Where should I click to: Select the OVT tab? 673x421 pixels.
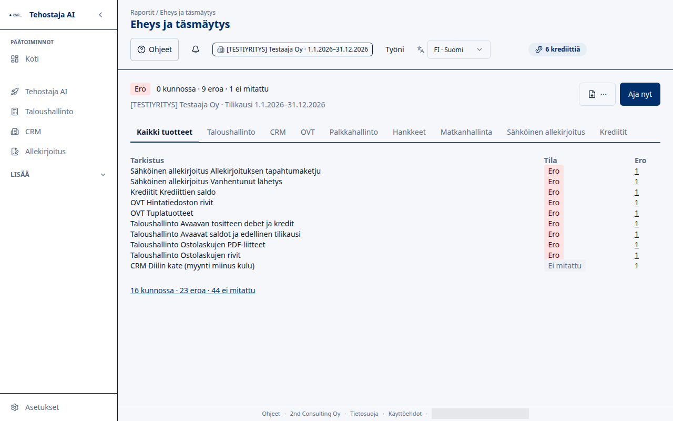pos(308,132)
